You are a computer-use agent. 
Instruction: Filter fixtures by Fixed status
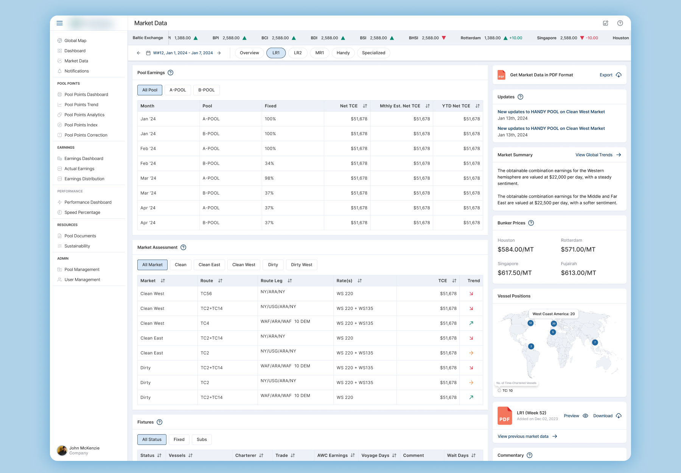[x=179, y=440]
